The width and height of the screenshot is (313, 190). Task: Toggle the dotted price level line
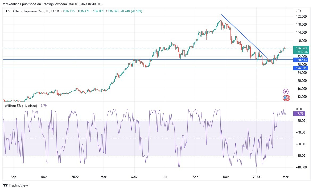tap(133, 48)
